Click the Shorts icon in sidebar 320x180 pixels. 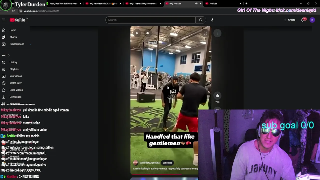click(4, 37)
